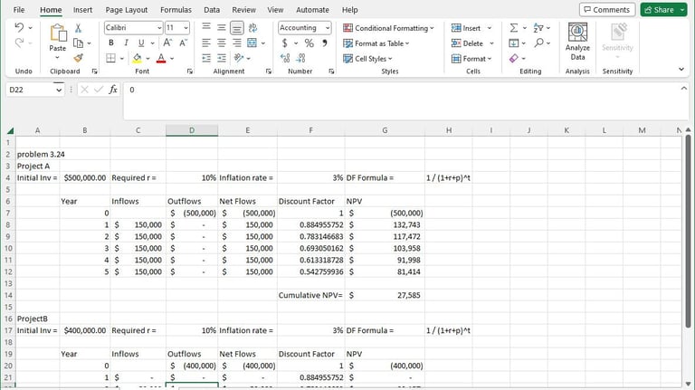Screen dimensions: 695x390
Task: Click the Clear eraser icon
Action: point(514,58)
